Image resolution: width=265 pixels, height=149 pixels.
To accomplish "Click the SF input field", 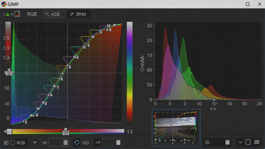I will pos(59,143).
